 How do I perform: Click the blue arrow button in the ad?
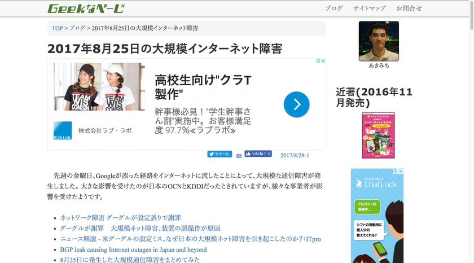coord(297,104)
